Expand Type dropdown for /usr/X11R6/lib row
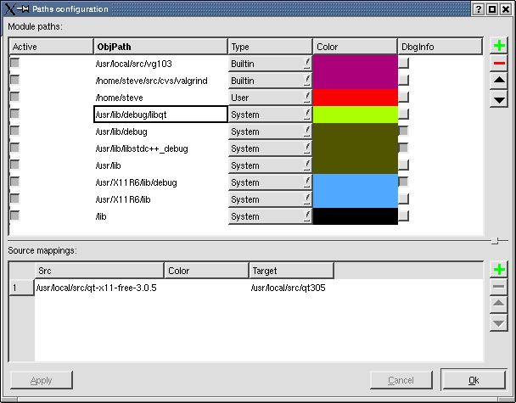516x403 pixels. (x=270, y=199)
